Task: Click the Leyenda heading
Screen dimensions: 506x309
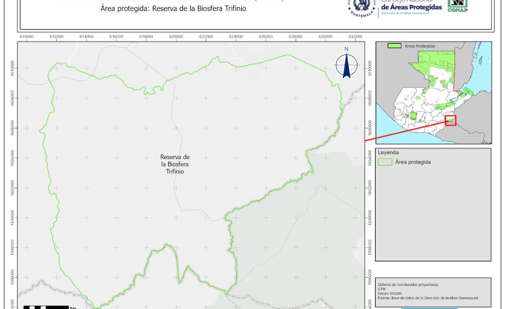Action: tap(388, 152)
